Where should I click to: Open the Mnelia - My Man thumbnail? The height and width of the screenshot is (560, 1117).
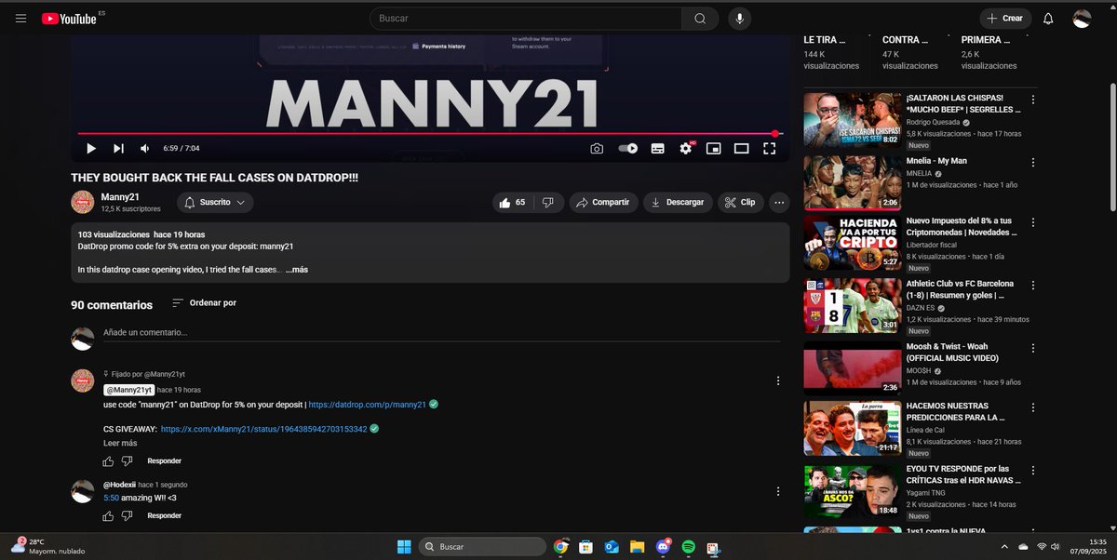pos(852,181)
